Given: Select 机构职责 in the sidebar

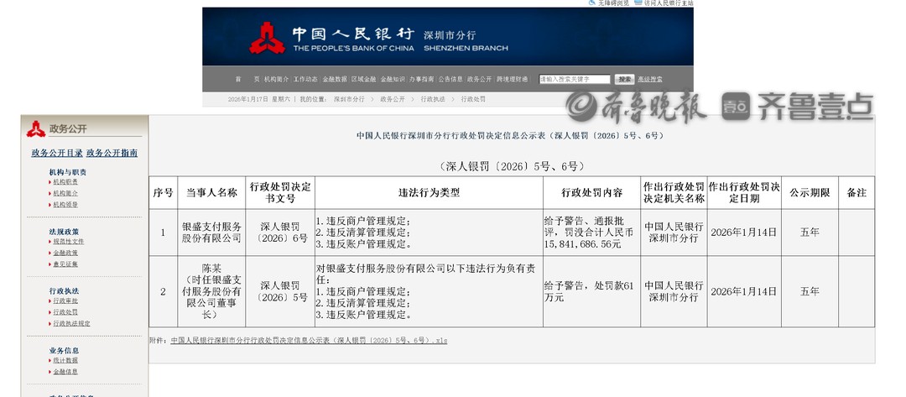Looking at the screenshot, I should point(65,181).
